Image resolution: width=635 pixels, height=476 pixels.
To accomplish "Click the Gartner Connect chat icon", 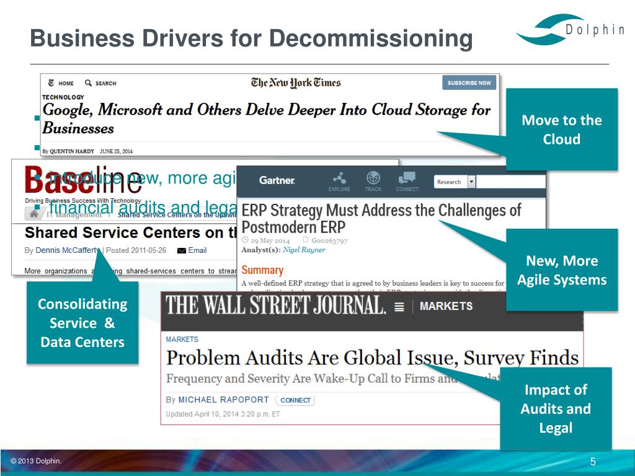I will 407,178.
